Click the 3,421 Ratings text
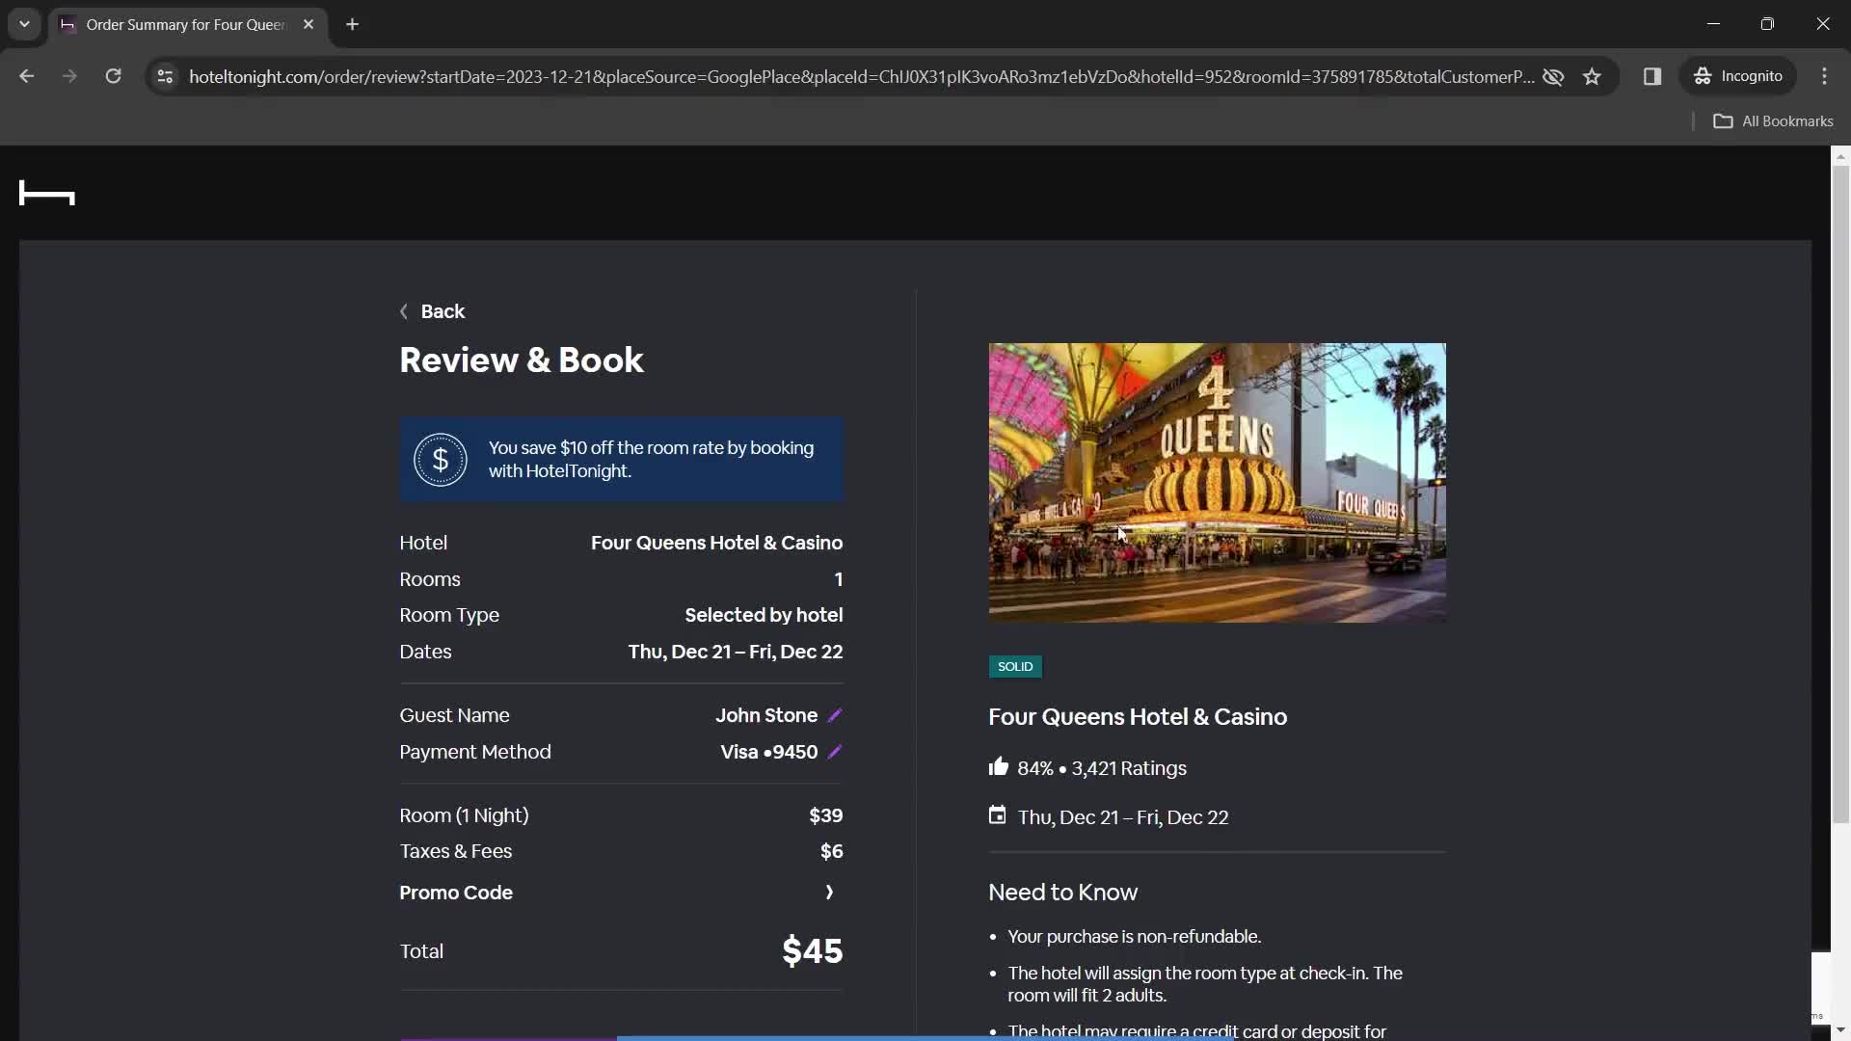 click(1129, 768)
